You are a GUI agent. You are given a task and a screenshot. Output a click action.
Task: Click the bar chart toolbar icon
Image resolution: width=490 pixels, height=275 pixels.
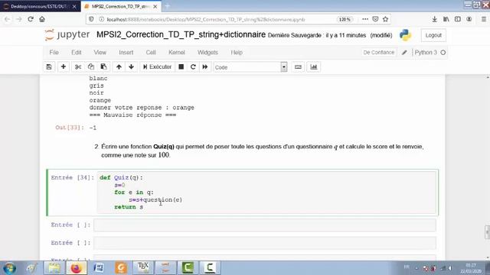point(313,67)
